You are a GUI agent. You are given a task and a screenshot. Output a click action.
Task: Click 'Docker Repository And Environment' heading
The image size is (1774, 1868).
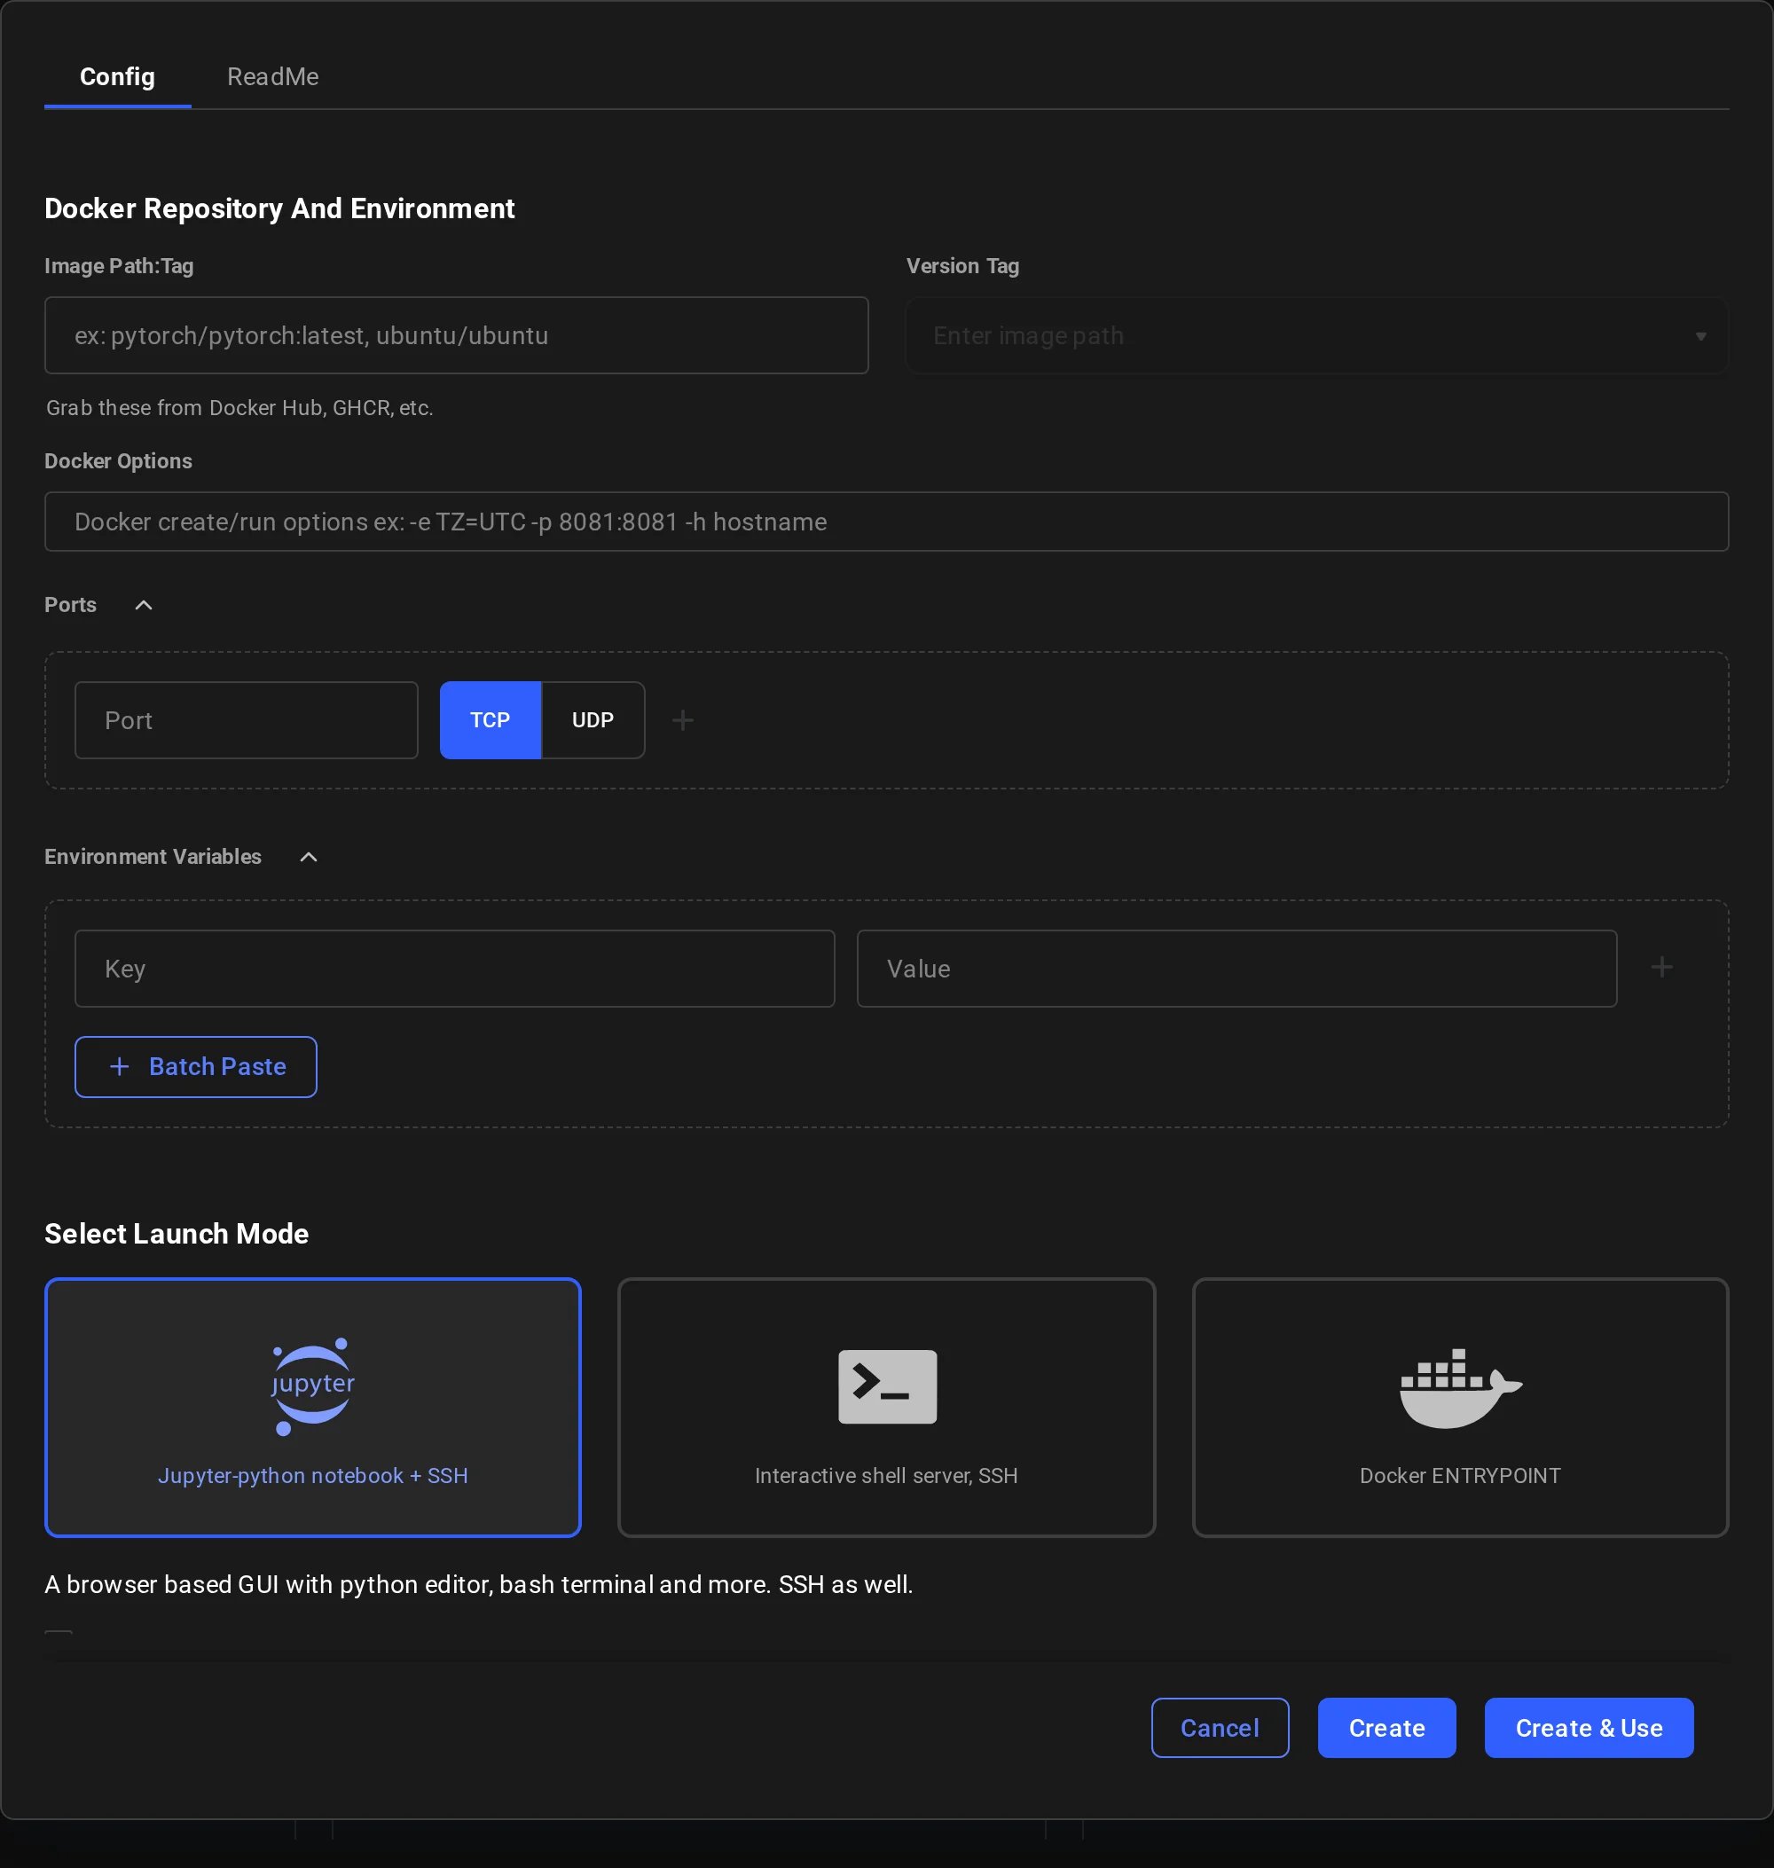click(x=280, y=208)
